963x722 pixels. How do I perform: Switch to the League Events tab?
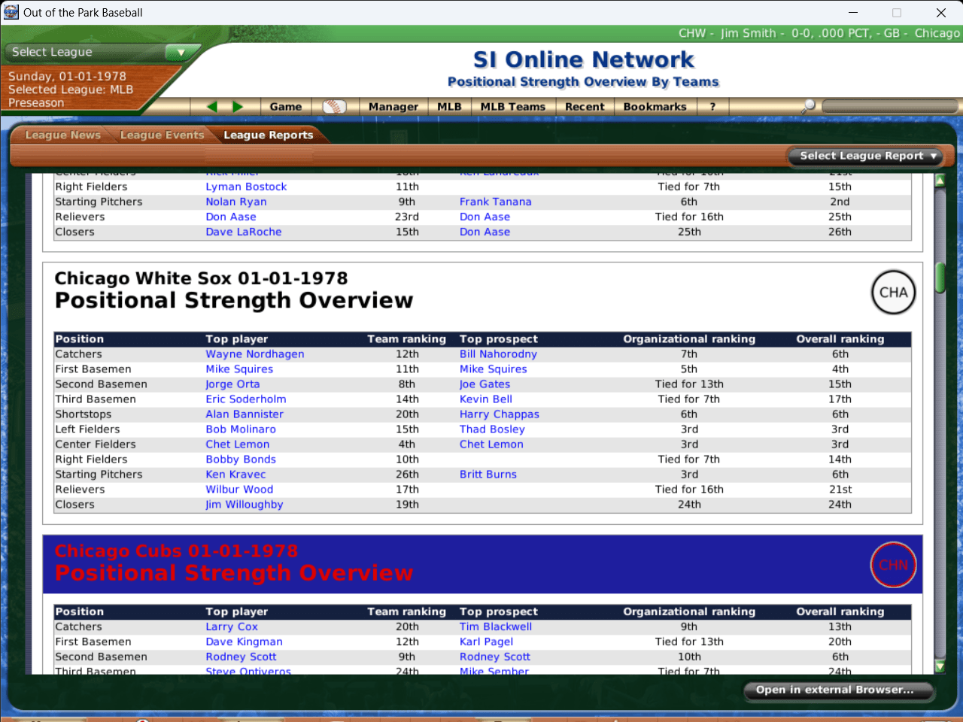click(162, 135)
